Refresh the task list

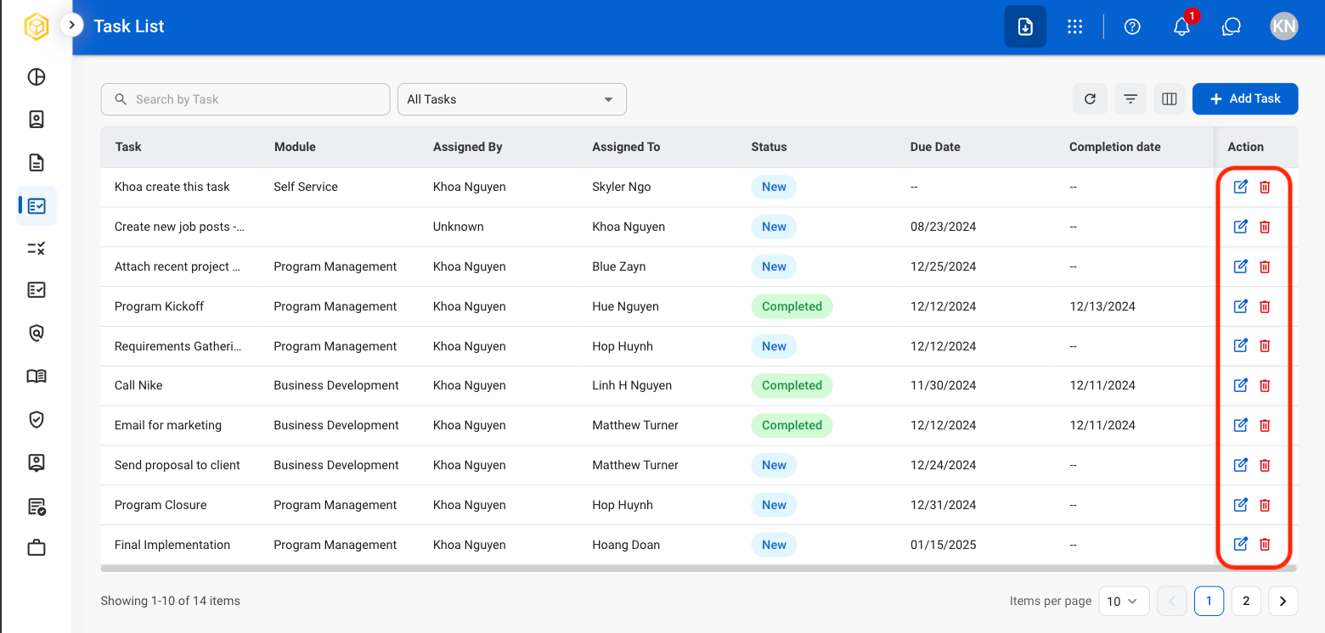(x=1090, y=99)
